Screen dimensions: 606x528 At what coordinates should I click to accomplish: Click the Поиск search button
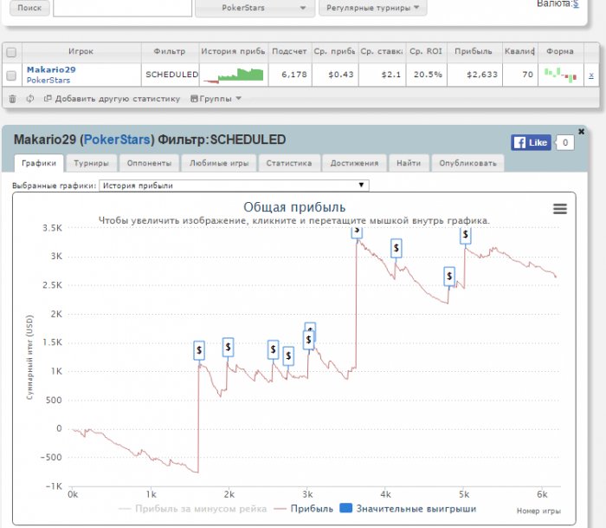(29, 7)
